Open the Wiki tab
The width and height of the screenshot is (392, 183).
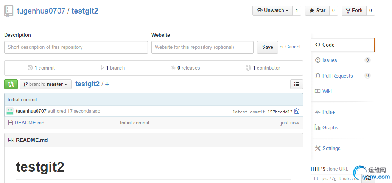pyautogui.click(x=327, y=91)
